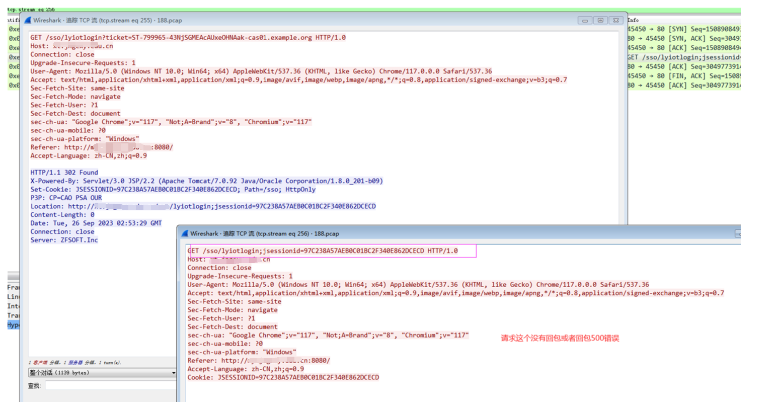Select the first 45450 → 80 [SYN] packet row

[x=683, y=29]
